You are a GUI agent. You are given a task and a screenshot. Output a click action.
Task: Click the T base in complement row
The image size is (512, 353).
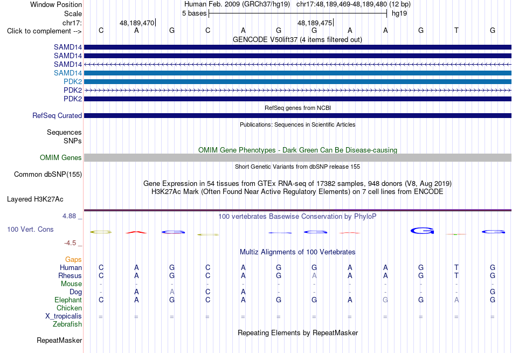[456, 30]
